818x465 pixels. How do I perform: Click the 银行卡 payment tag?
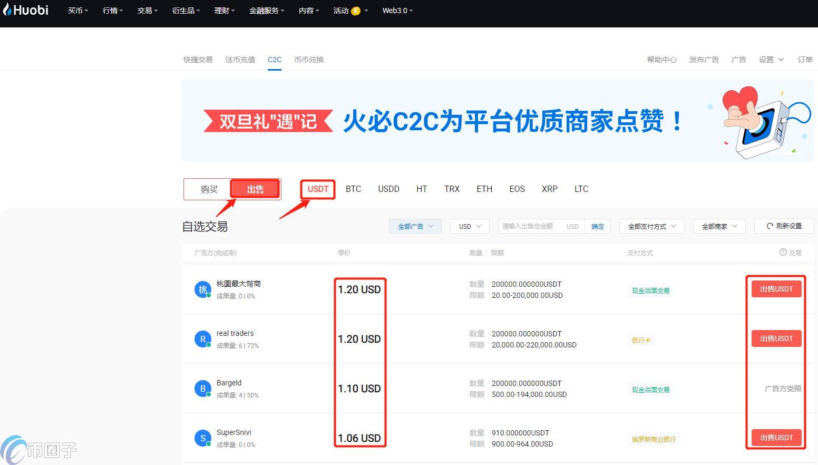coord(641,340)
